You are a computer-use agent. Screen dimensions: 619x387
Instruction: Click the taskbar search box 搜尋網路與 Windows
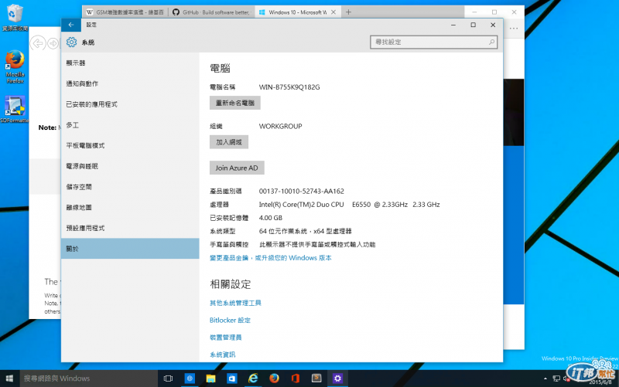(89, 379)
